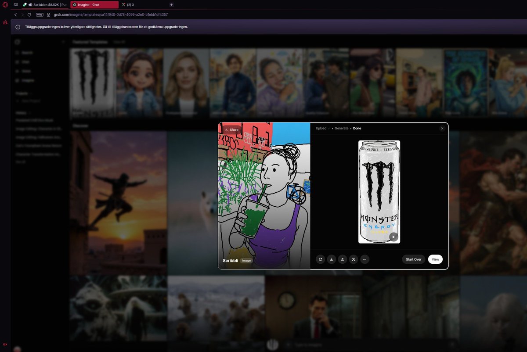This screenshot has width=527, height=352.
Task: Play the video on the Monster can
Action: 393,237
